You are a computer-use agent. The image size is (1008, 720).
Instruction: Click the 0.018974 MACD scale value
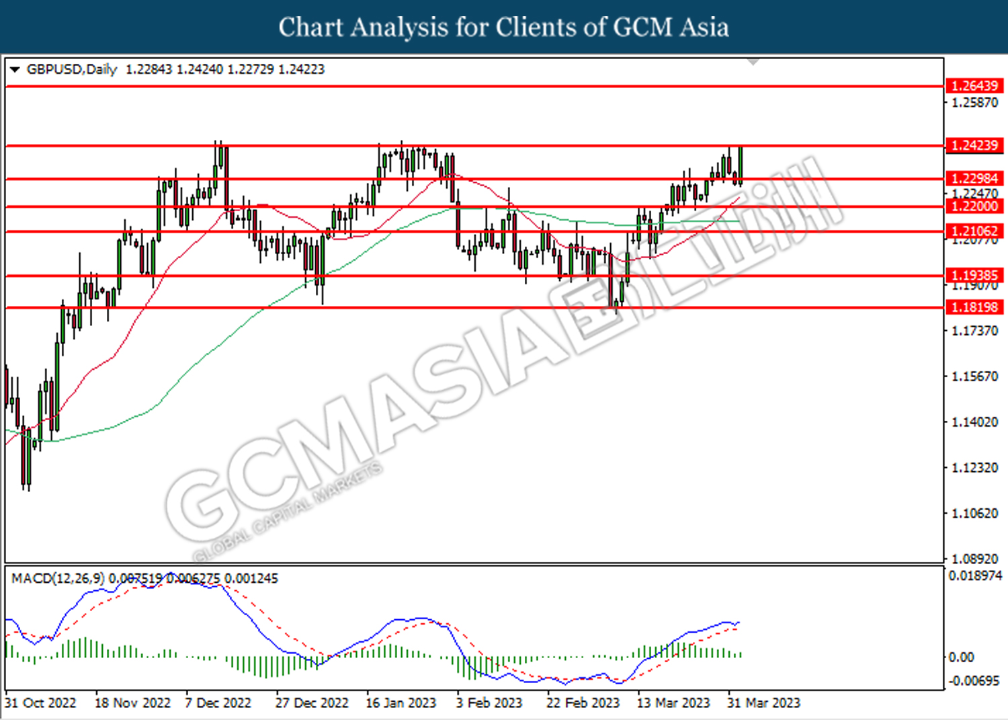coord(975,576)
